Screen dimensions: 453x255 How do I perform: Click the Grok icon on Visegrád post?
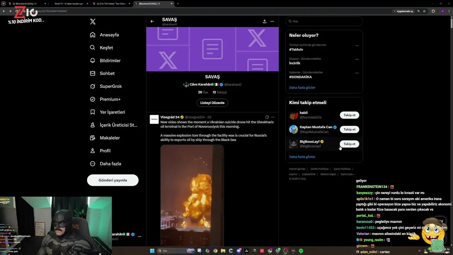267,117
